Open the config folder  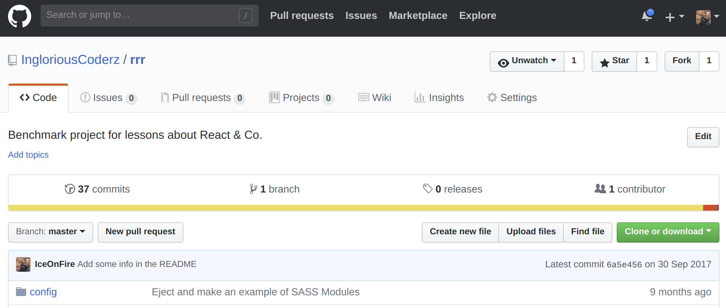coord(43,292)
